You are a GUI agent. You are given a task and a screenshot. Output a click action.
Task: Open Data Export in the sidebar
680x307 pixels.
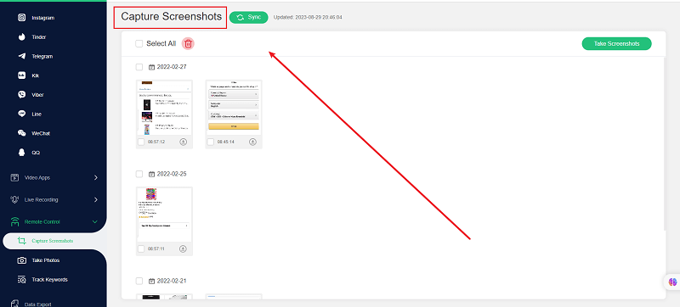click(31, 304)
